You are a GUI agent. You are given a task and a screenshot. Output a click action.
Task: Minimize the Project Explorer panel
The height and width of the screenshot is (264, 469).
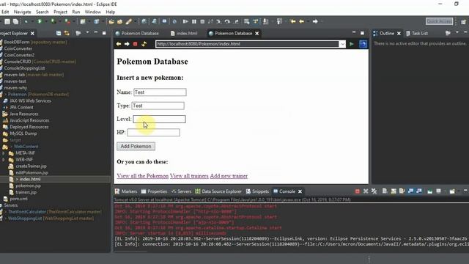[96, 32]
